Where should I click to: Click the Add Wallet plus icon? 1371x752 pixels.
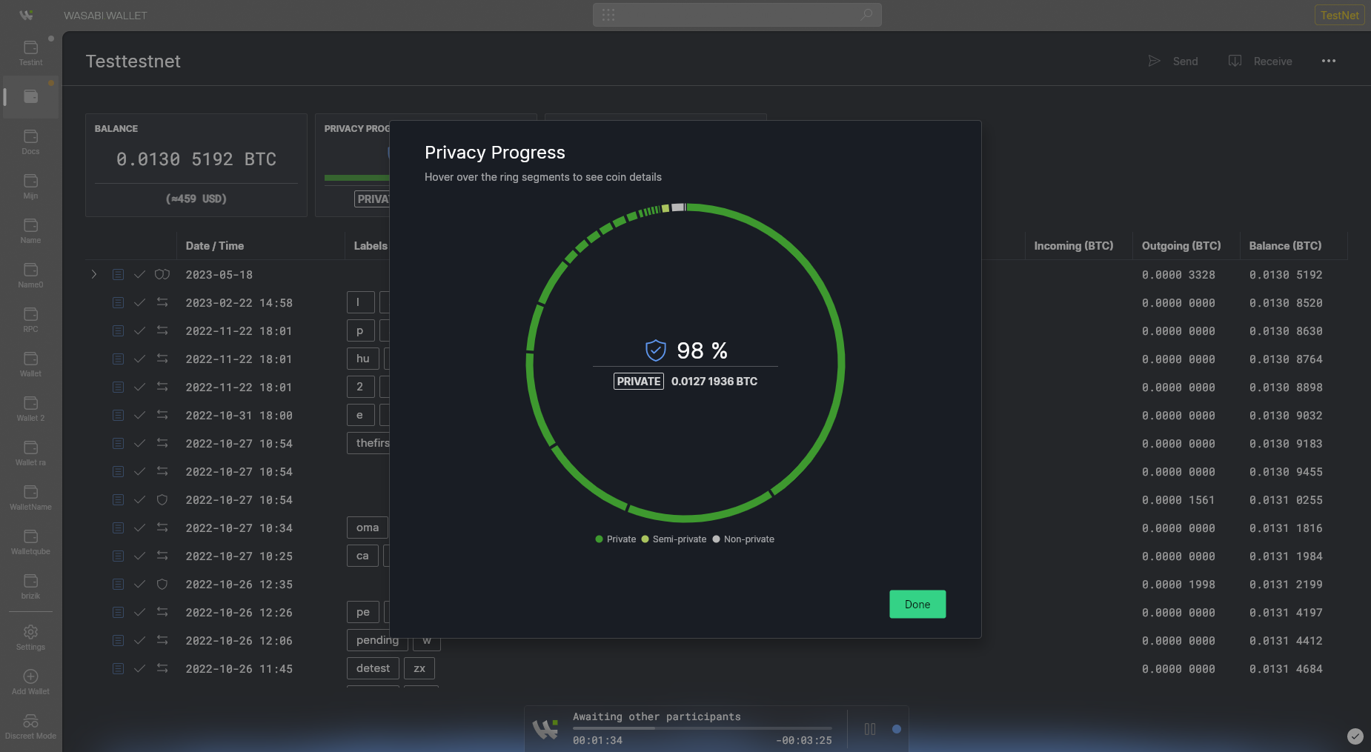tap(30, 676)
